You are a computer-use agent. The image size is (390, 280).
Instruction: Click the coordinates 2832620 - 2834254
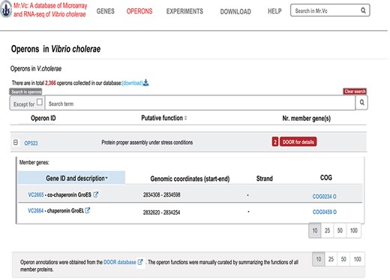click(161, 212)
